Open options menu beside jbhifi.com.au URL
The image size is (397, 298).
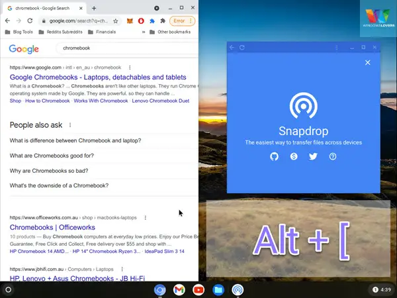122,269
